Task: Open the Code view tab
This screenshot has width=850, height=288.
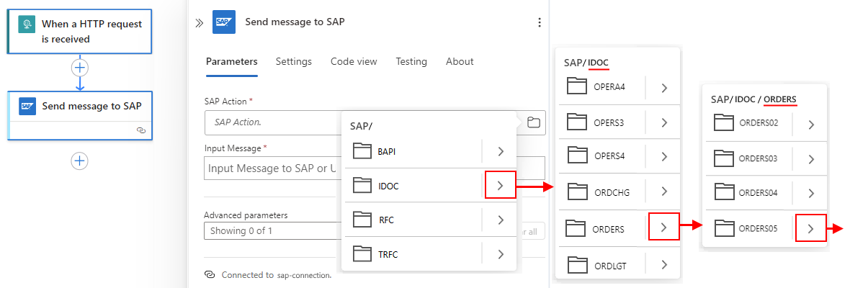Action: pyautogui.click(x=354, y=62)
